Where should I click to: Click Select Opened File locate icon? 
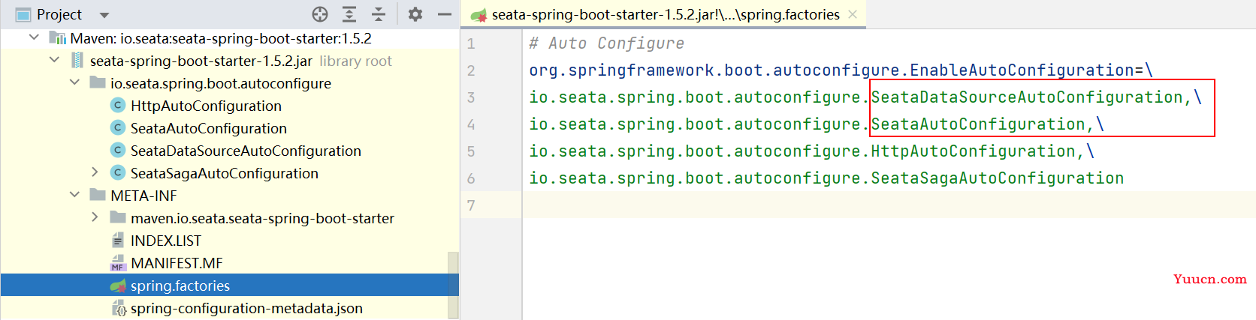[x=320, y=14]
